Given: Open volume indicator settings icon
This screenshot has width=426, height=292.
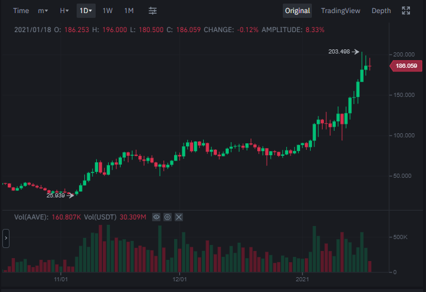Looking at the screenshot, I should pos(168,217).
